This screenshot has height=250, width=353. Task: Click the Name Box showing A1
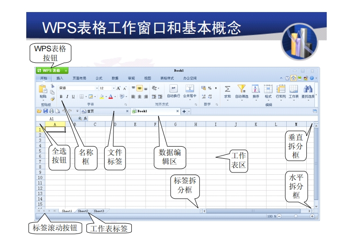pos(52,119)
